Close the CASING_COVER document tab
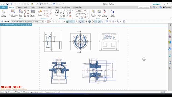Viewport: 172px width, 97px height. click(x=31, y=25)
